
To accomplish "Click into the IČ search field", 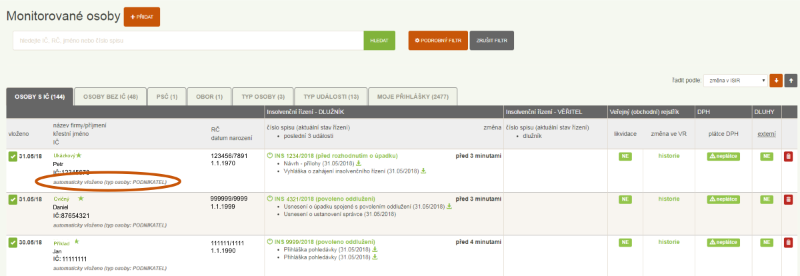I will (x=187, y=41).
